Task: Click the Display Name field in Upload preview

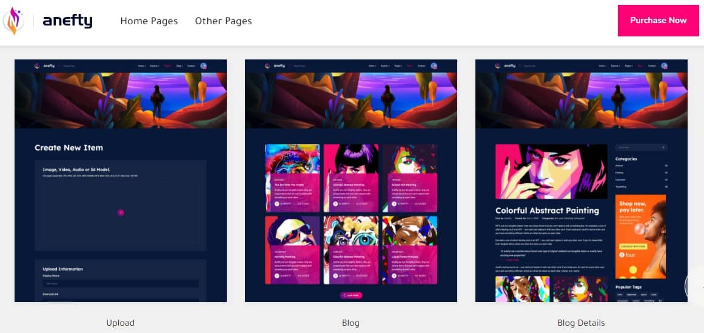Action: click(120, 283)
